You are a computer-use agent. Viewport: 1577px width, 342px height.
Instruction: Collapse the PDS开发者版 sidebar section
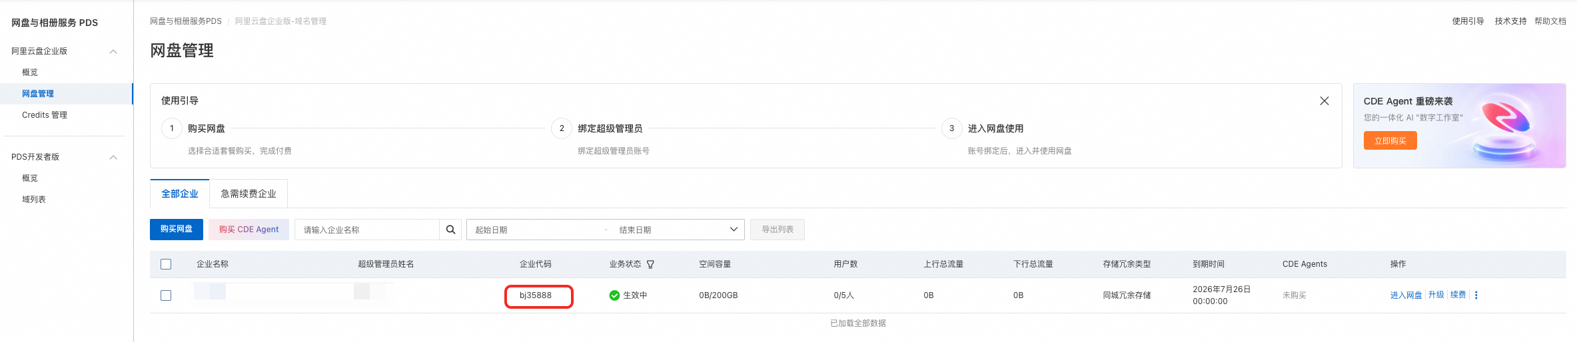113,157
